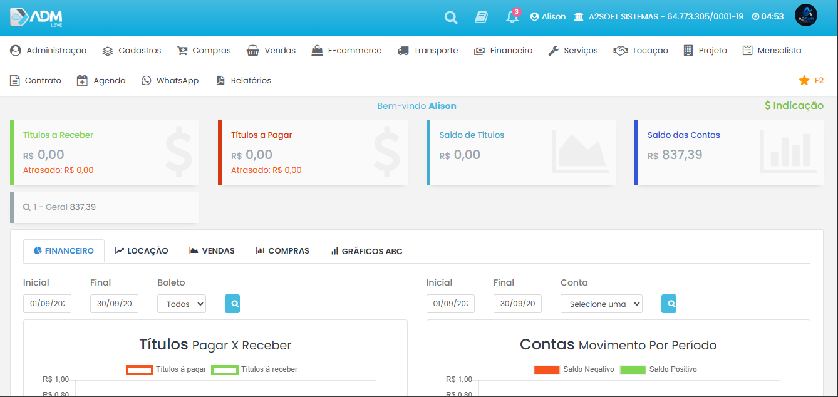Open user Alison profile link
The width and height of the screenshot is (838, 397).
[548, 17]
